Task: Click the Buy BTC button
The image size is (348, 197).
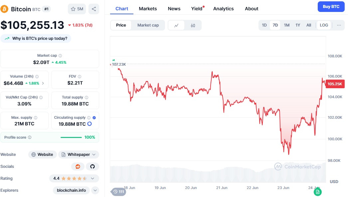Action: (x=331, y=6)
